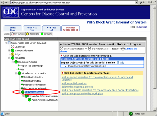The height and width of the screenshot is (116, 157).
Task: Switch to the Work Plan Main tab
Action: (x=32, y=29)
